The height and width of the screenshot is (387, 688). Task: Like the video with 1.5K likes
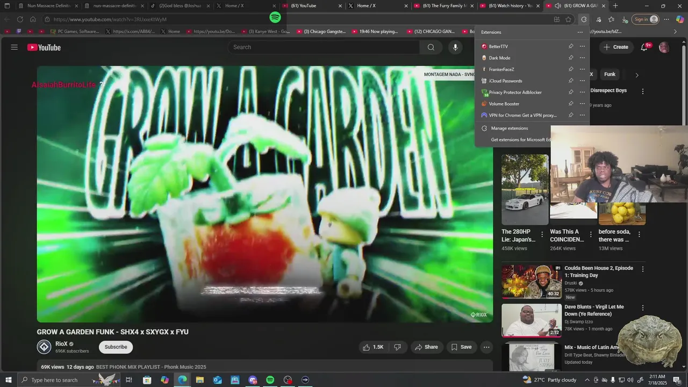(x=373, y=347)
